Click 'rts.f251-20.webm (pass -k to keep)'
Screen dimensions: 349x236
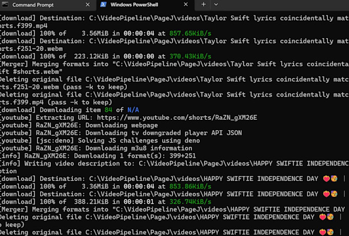tap(64, 87)
